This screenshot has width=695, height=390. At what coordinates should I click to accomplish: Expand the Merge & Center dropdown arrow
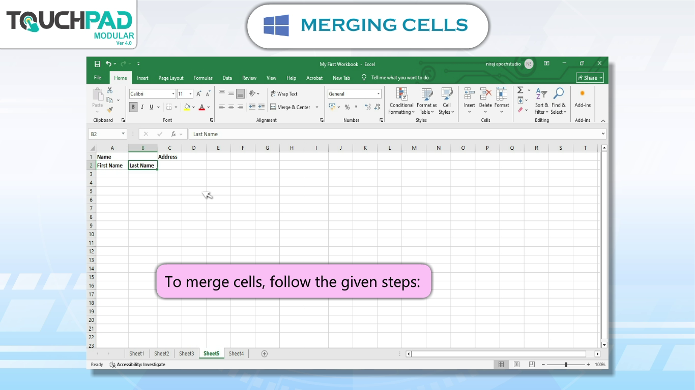point(317,107)
